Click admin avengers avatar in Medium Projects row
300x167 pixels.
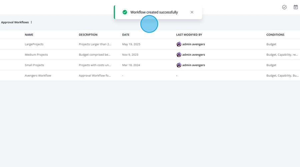179,54
